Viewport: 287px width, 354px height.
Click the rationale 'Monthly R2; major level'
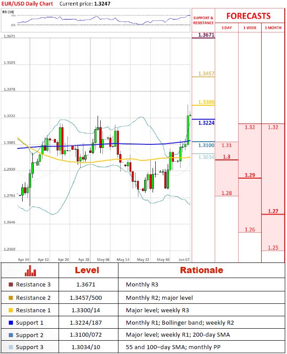pyautogui.click(x=159, y=298)
